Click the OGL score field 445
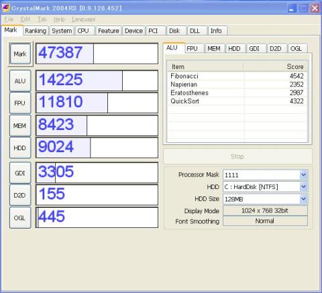This screenshot has height=293, width=322. (x=97, y=218)
